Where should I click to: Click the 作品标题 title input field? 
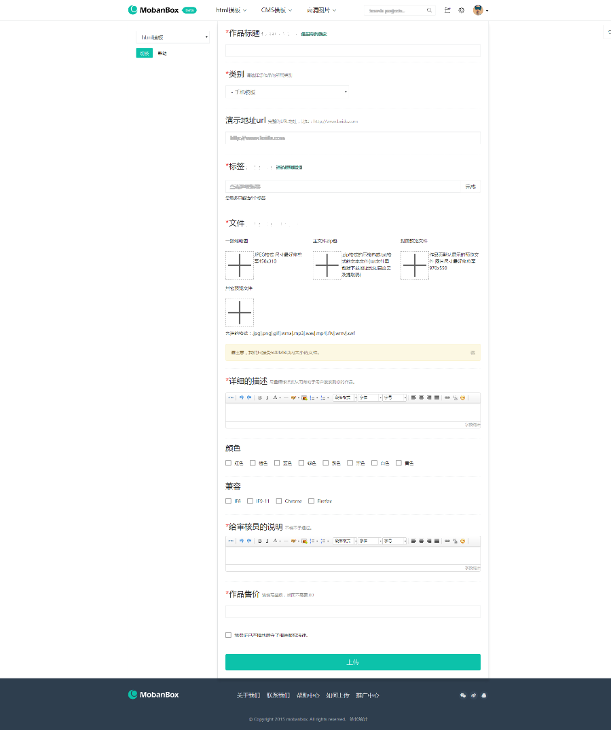(352, 51)
